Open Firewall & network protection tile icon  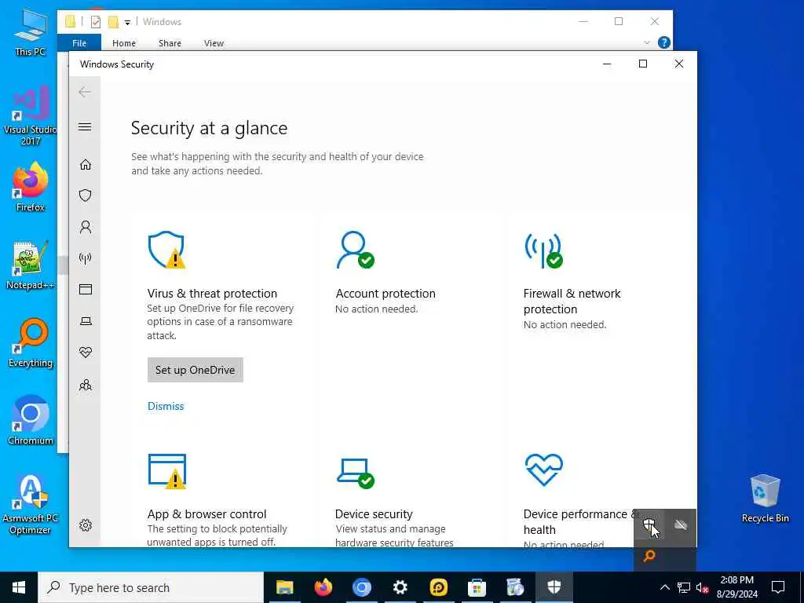(x=543, y=250)
